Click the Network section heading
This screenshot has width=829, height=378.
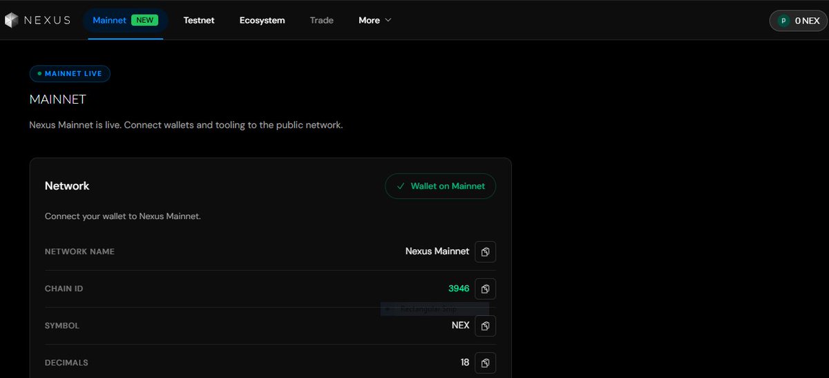[x=67, y=186]
